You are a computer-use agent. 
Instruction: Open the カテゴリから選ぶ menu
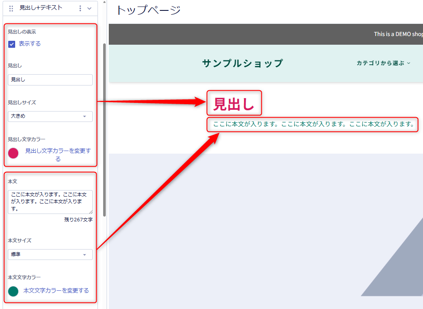(x=383, y=63)
